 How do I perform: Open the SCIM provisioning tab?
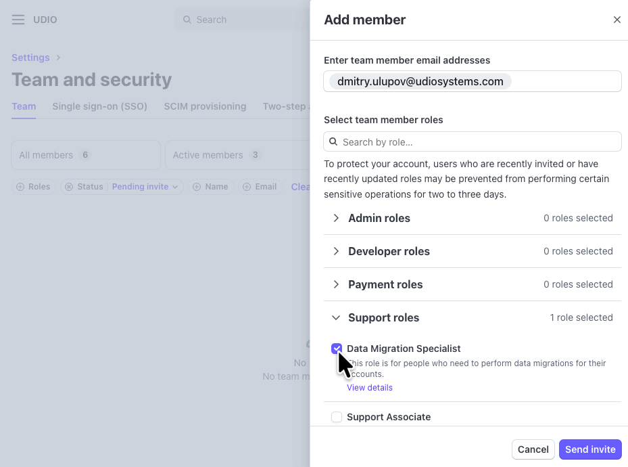(205, 106)
